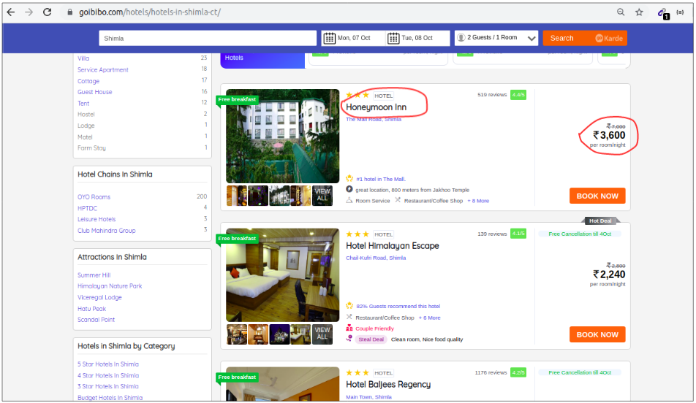
Task: Open Hotel Himalayan Escape title
Action: coord(393,246)
